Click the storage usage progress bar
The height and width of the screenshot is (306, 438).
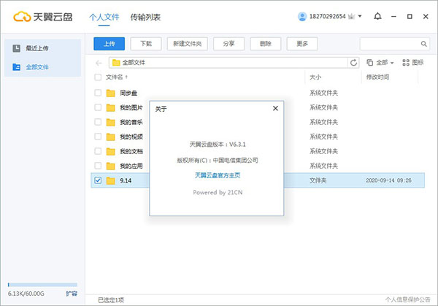(x=42, y=285)
